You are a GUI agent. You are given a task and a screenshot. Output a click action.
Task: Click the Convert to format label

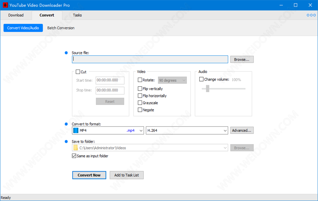[x=86, y=124]
